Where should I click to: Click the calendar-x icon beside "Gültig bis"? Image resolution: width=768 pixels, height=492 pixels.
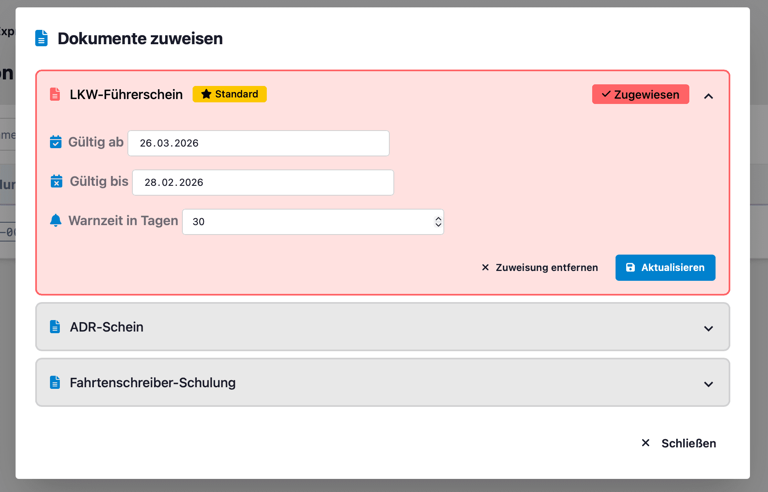pyautogui.click(x=57, y=181)
